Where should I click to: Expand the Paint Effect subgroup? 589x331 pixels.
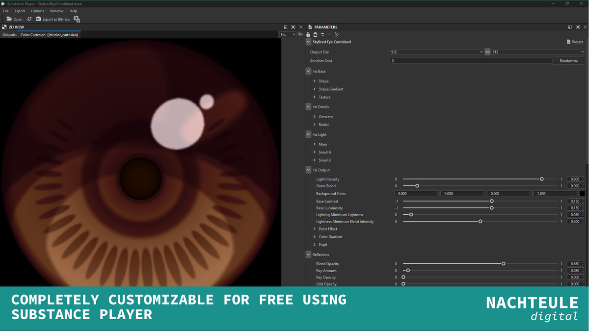click(x=315, y=229)
